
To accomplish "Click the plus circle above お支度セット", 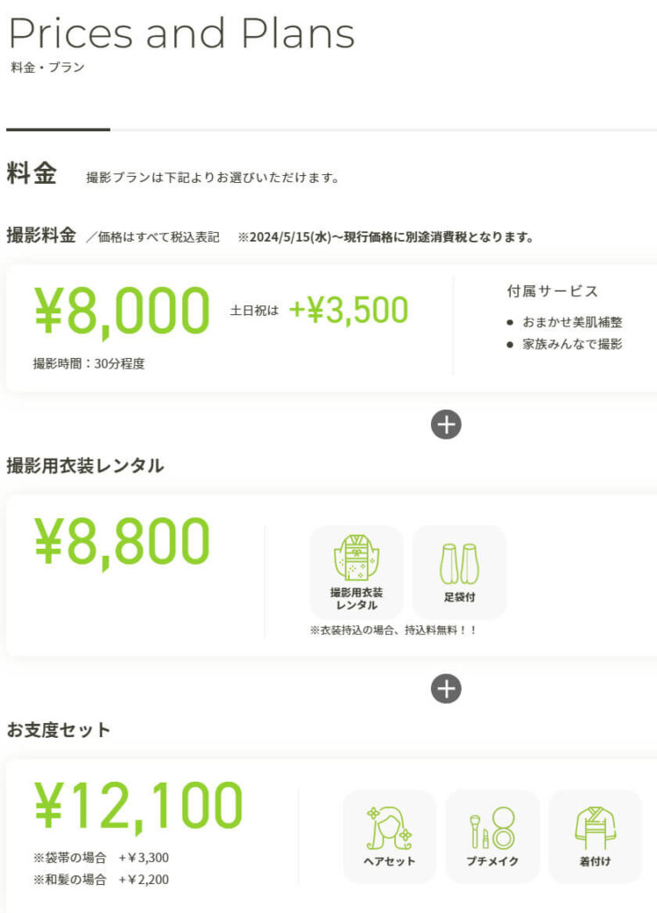I will tap(446, 689).
